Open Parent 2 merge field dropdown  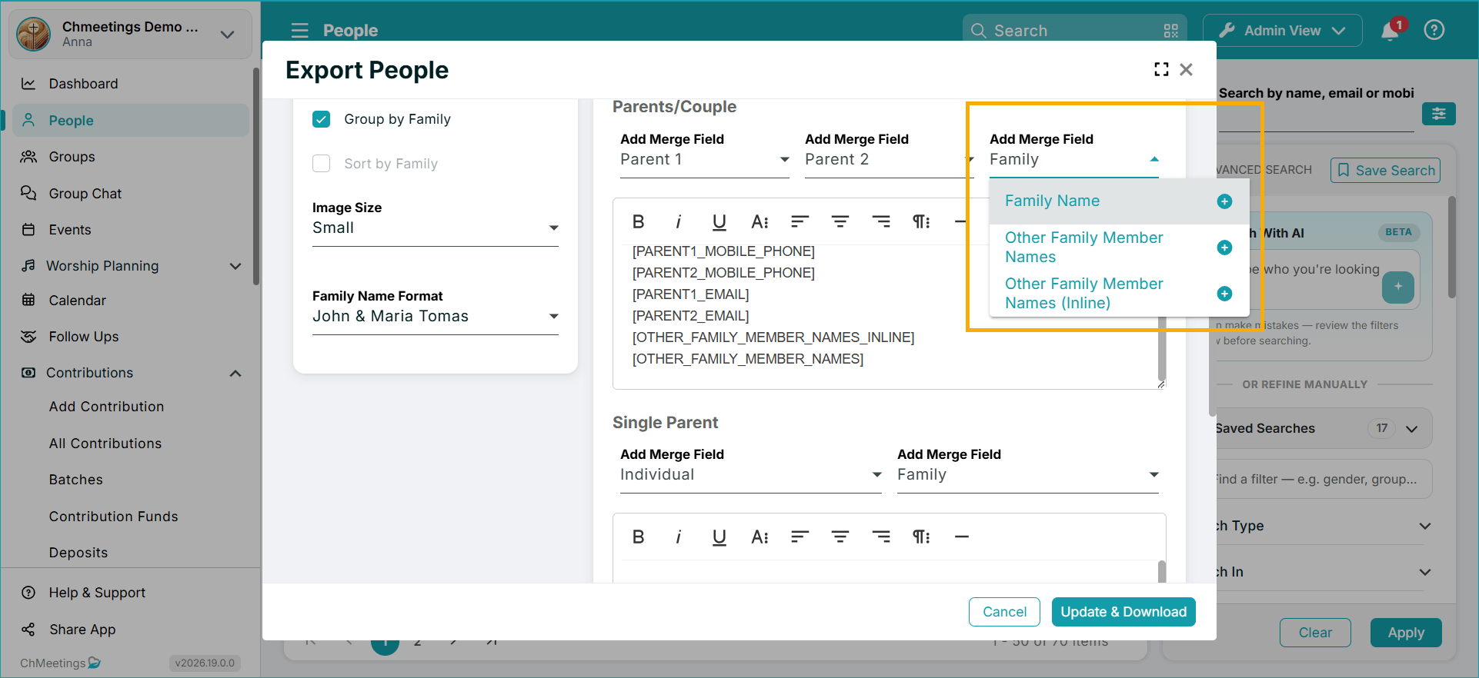tap(890, 160)
